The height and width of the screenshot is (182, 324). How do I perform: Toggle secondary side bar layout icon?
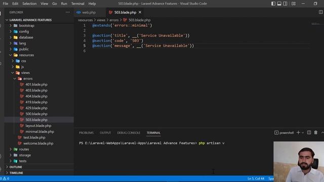pos(285,4)
